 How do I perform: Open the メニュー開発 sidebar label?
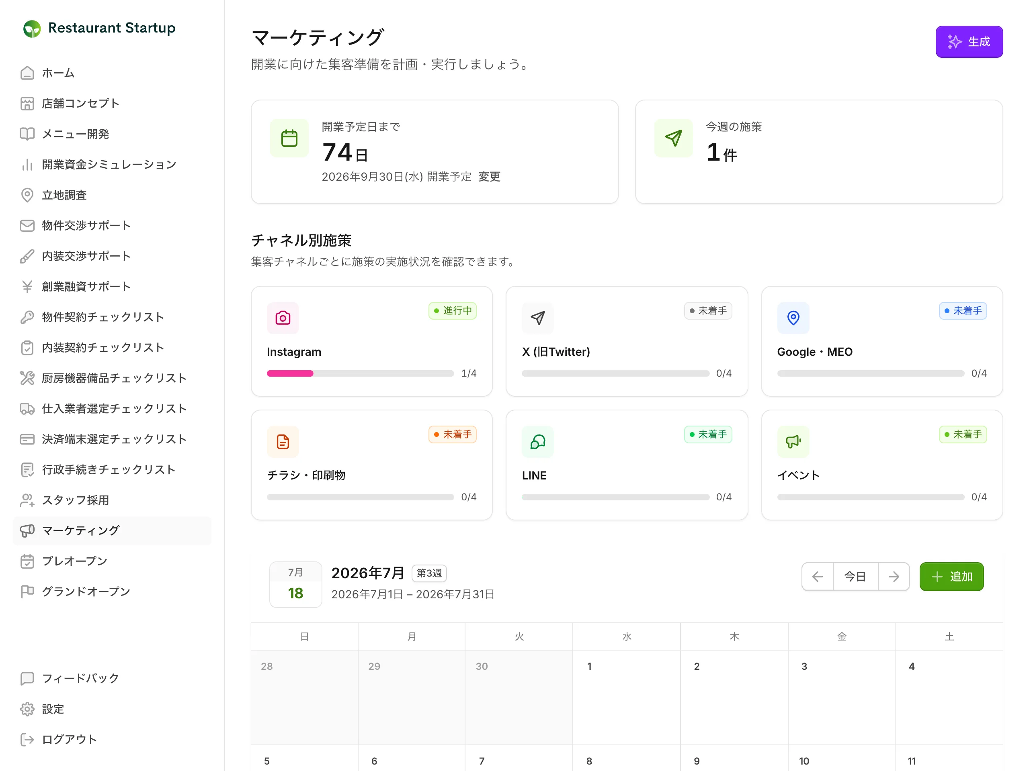tap(75, 134)
